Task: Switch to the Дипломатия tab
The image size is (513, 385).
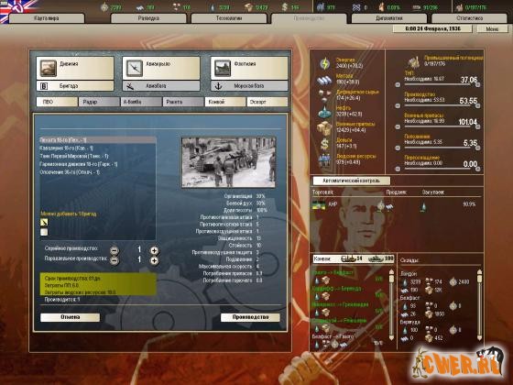Action: pos(389,18)
